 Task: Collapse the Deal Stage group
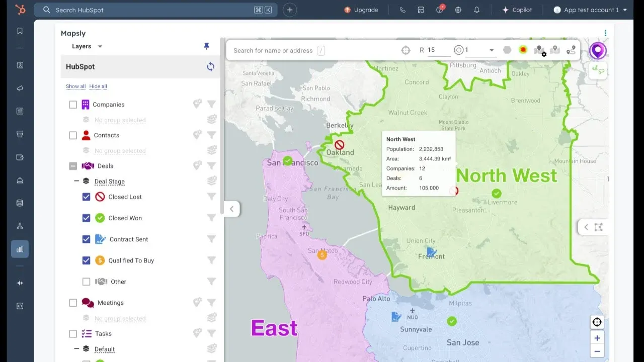click(77, 181)
